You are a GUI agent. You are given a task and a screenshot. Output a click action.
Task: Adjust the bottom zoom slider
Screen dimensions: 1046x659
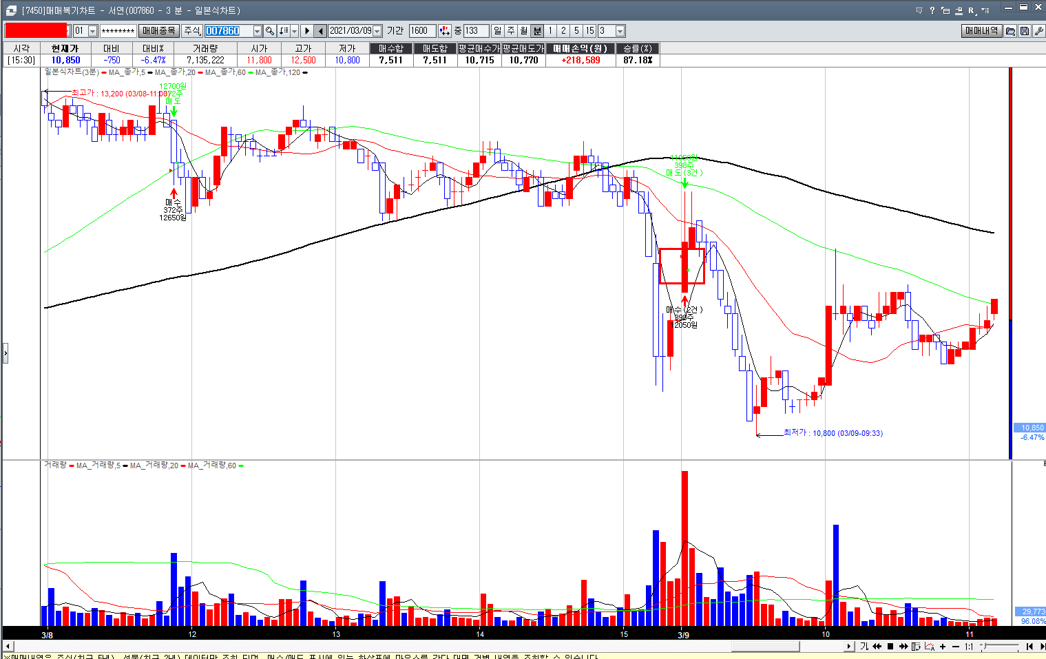click(x=985, y=646)
